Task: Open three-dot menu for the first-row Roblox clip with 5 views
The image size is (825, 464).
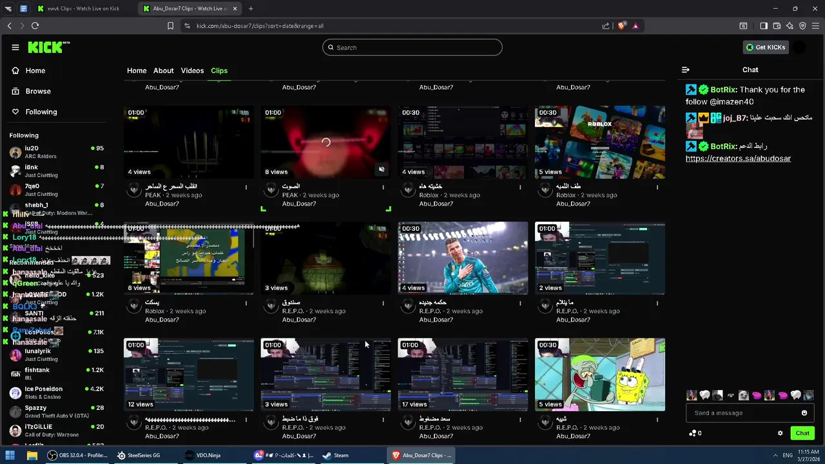Action: click(657, 187)
